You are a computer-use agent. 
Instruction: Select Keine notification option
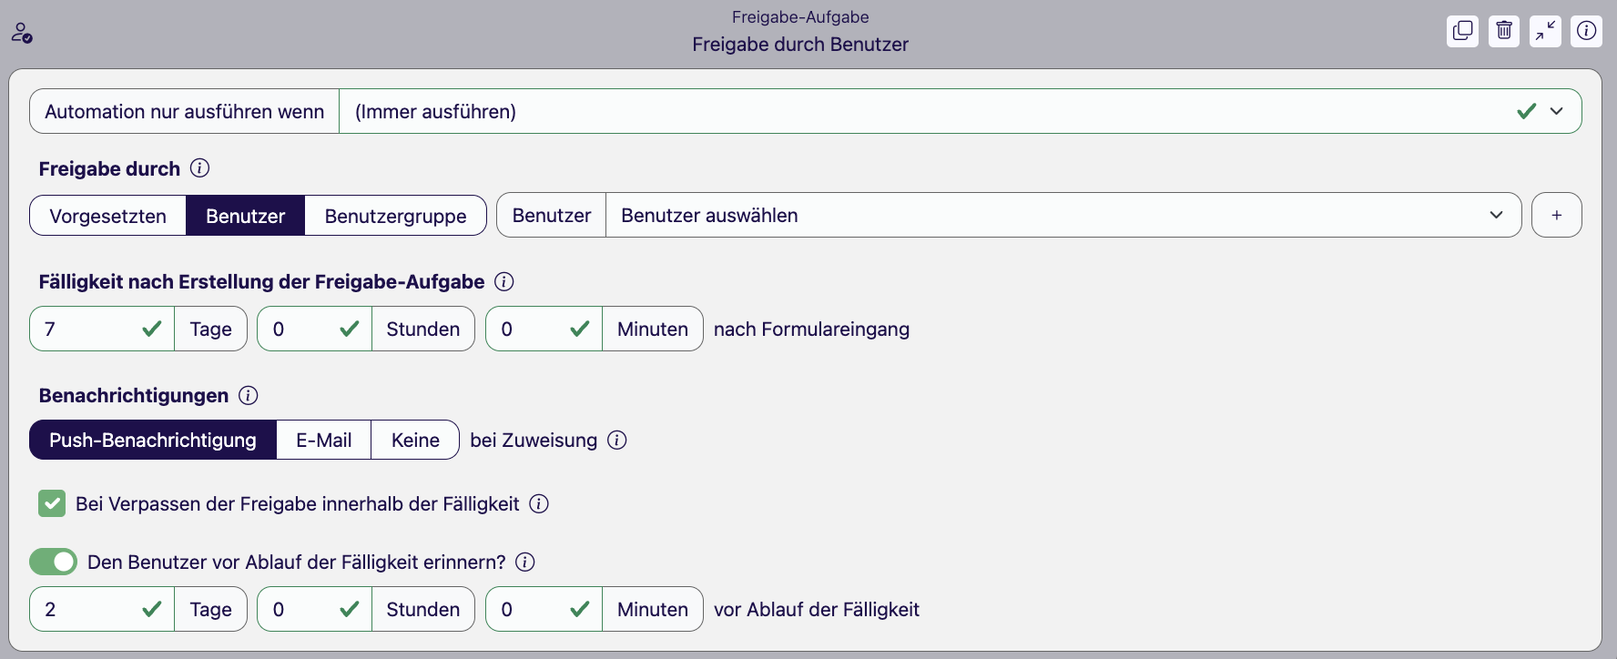tap(415, 441)
